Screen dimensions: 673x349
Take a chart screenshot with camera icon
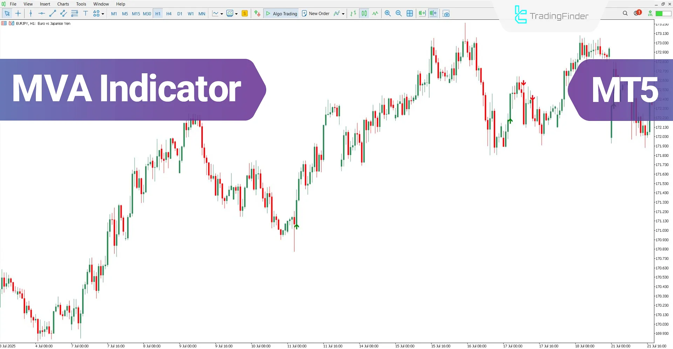[x=446, y=14]
